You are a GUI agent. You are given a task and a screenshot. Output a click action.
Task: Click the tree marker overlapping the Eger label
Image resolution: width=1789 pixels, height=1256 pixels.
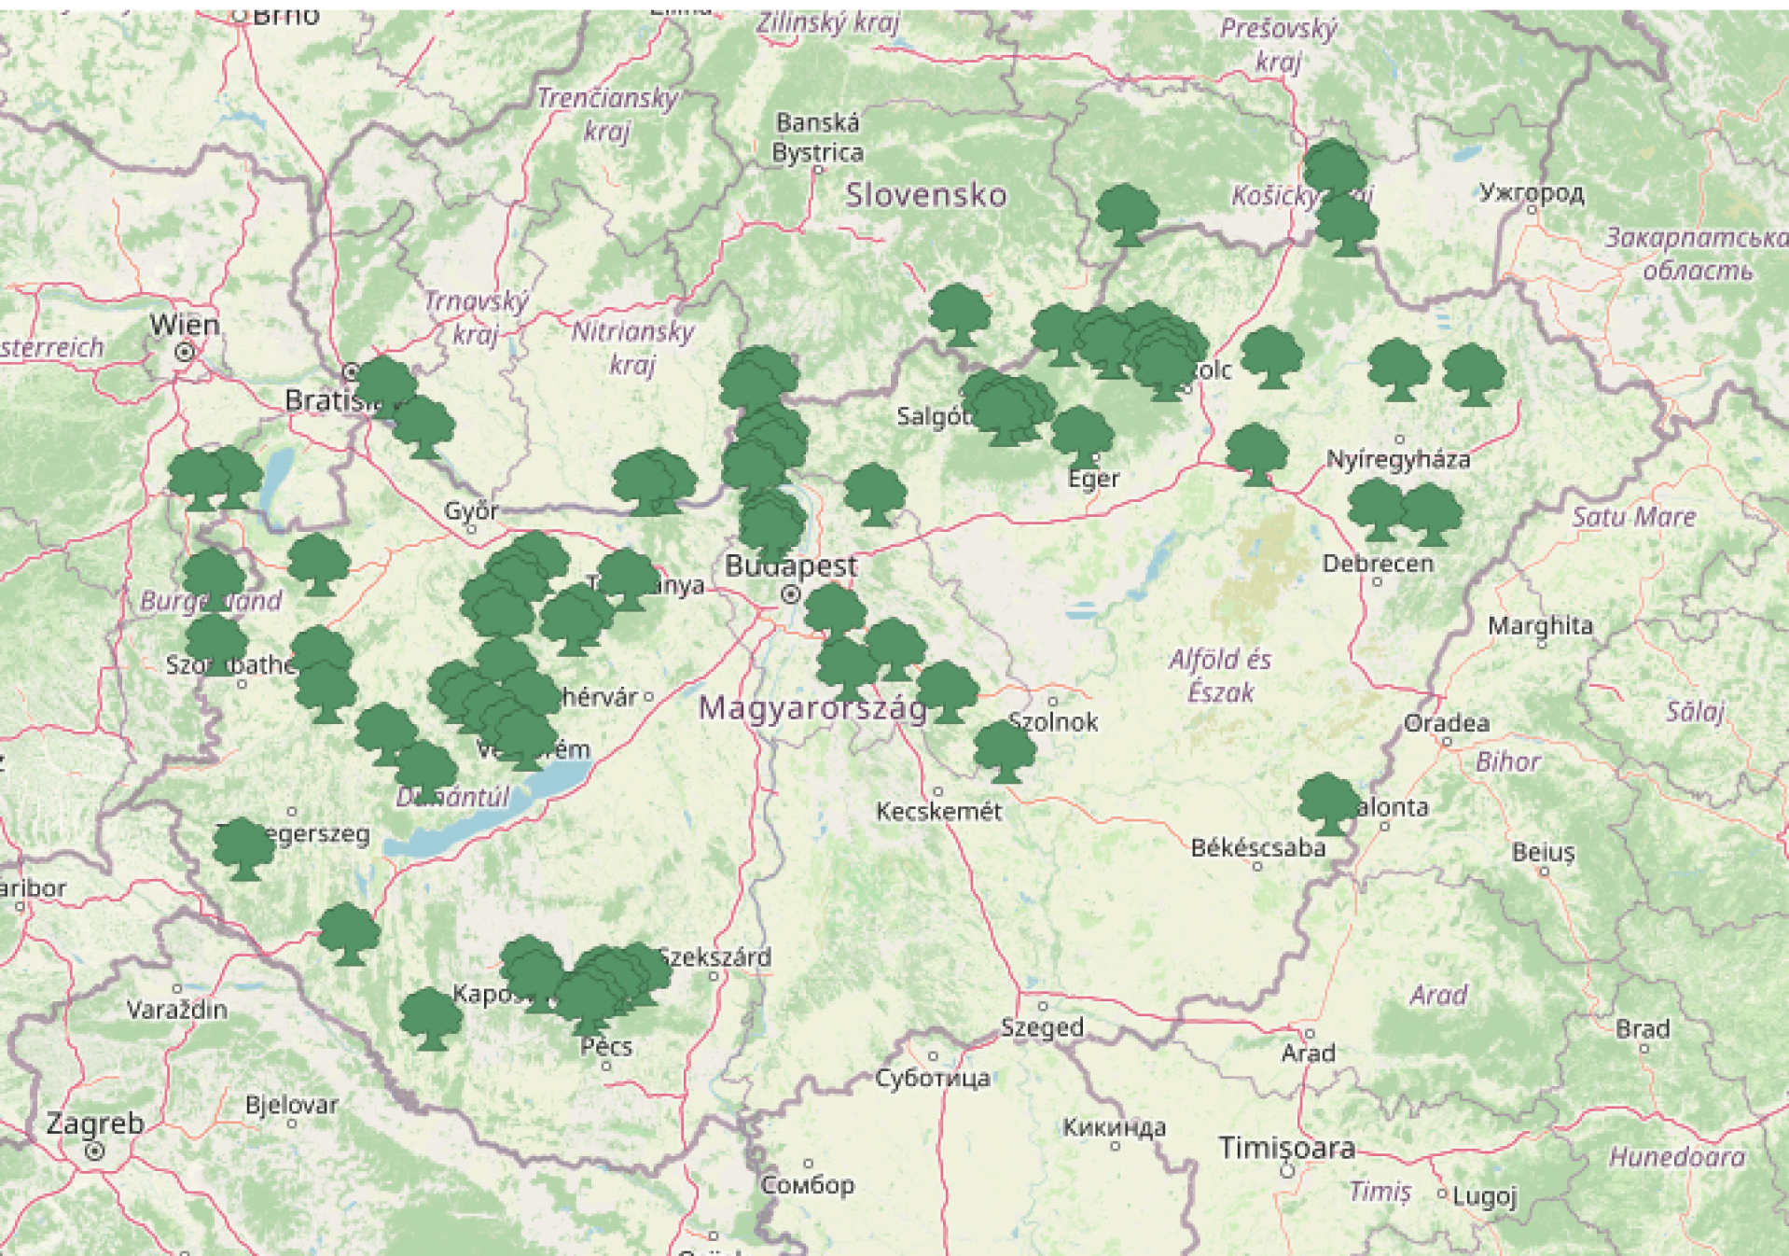(1082, 437)
